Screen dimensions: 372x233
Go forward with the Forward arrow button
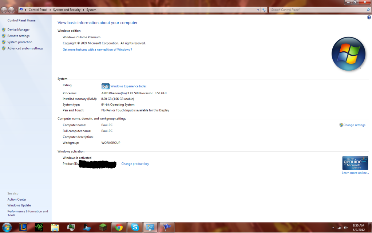tap(11, 10)
